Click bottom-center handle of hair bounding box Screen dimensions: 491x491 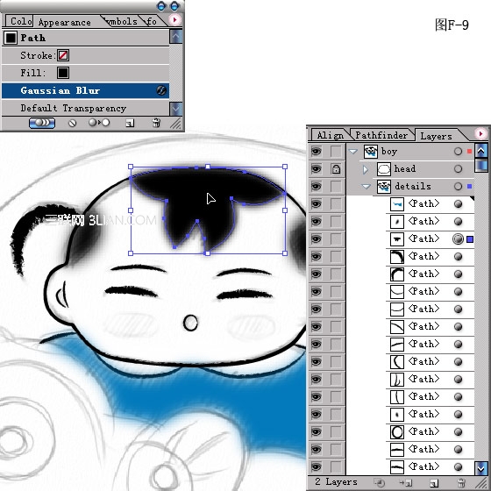(208, 253)
